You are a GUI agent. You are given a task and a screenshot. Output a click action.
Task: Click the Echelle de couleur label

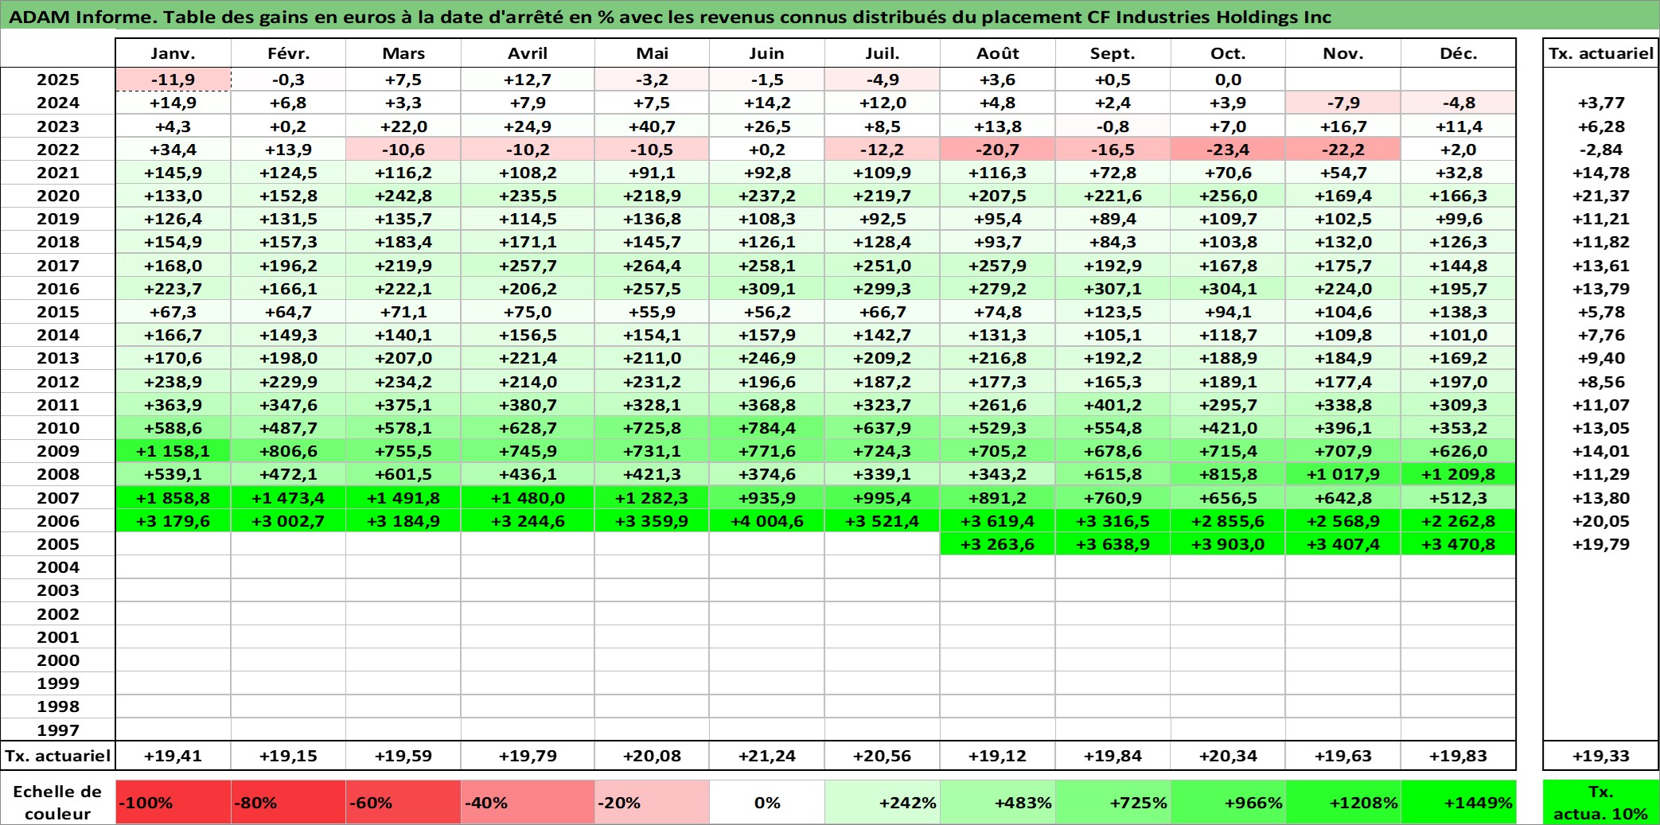click(x=57, y=802)
